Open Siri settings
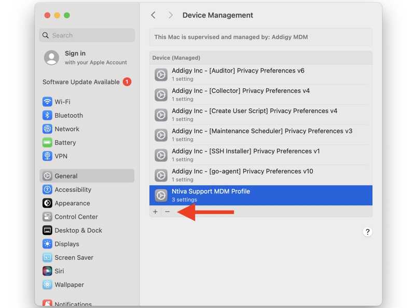 [87, 271]
